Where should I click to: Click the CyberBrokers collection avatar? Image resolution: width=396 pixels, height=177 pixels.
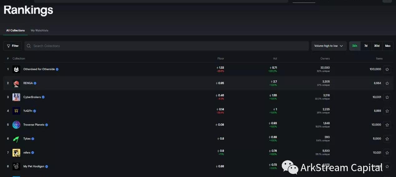(16, 97)
